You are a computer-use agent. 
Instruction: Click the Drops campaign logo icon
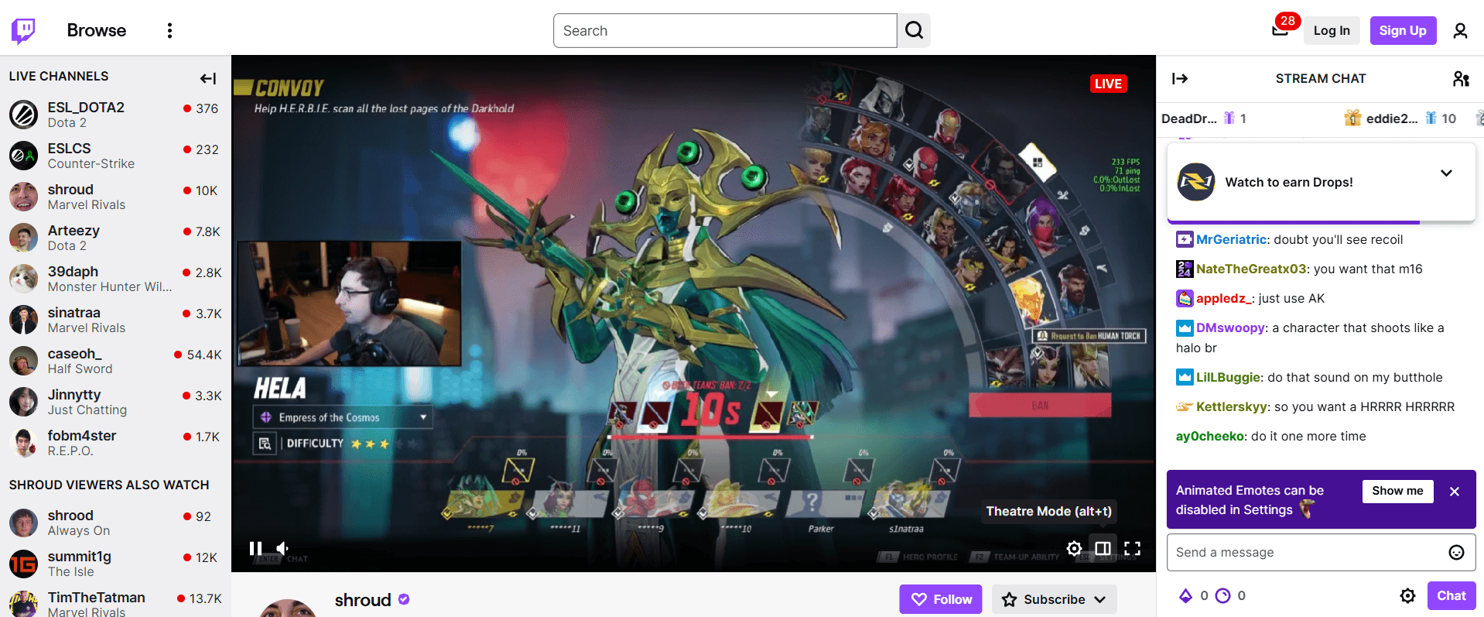point(1196,182)
